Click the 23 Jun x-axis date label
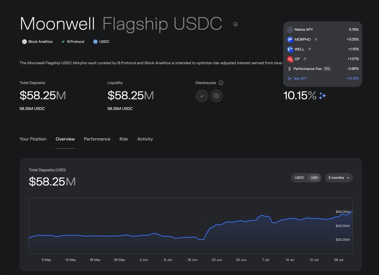This screenshot has height=275, width=379. point(217,260)
